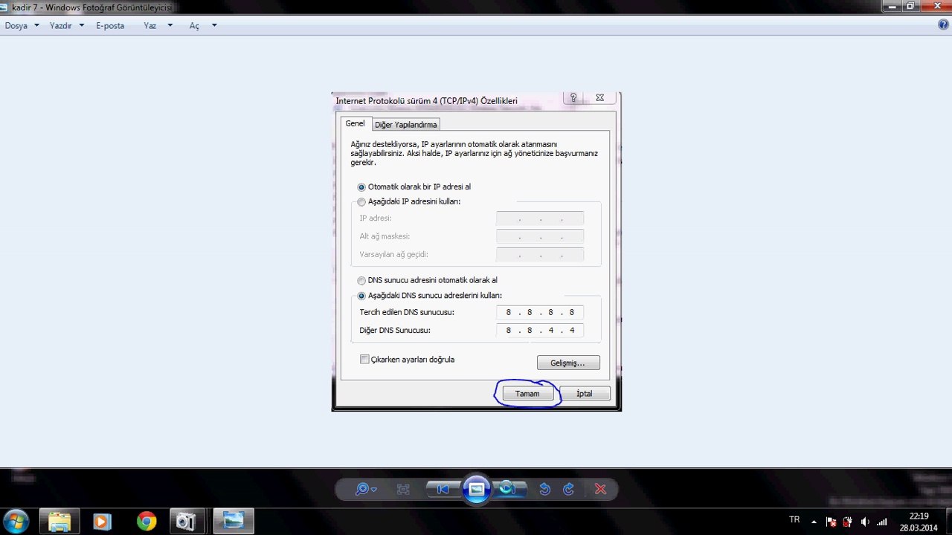Viewport: 952px width, 535px height.
Task: Click the IP adresi field
Action: [x=540, y=218]
